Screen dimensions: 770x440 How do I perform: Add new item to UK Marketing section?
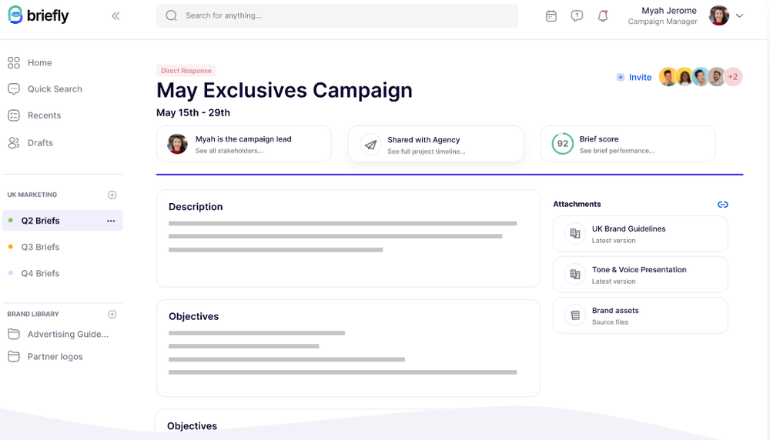(x=112, y=195)
